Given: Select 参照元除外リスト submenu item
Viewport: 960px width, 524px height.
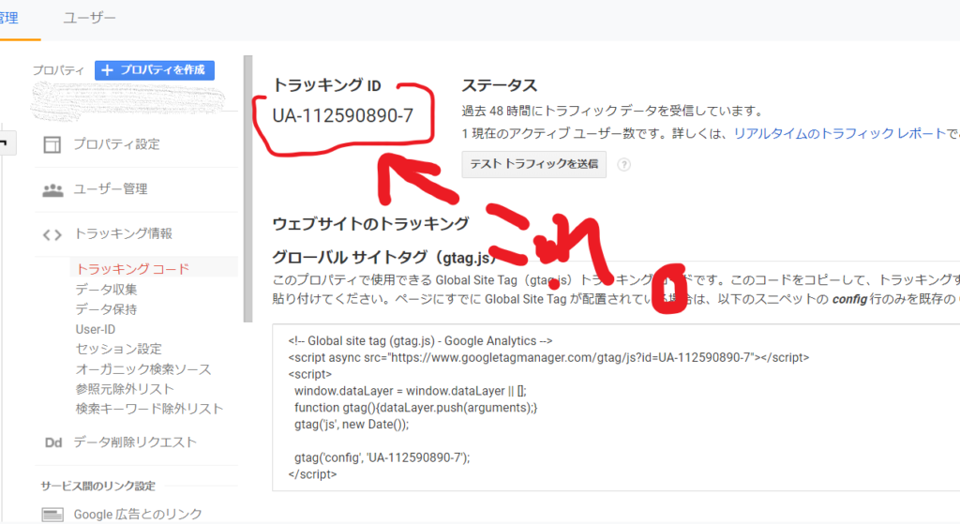Looking at the screenshot, I should click(x=125, y=389).
